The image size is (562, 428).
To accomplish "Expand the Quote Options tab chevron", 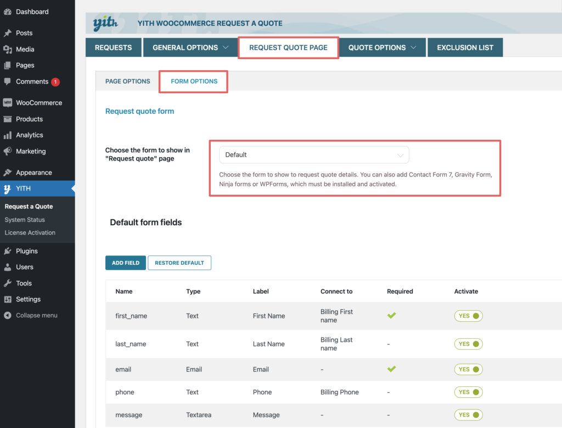I will pos(413,48).
